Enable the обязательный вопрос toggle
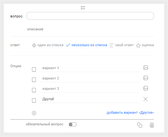Viewport: 168px width, 137px height. point(73,124)
